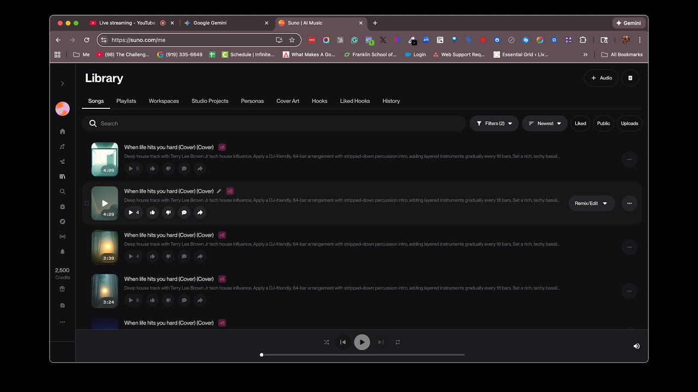Click the player progress slider track
The width and height of the screenshot is (698, 392).
tap(363, 354)
